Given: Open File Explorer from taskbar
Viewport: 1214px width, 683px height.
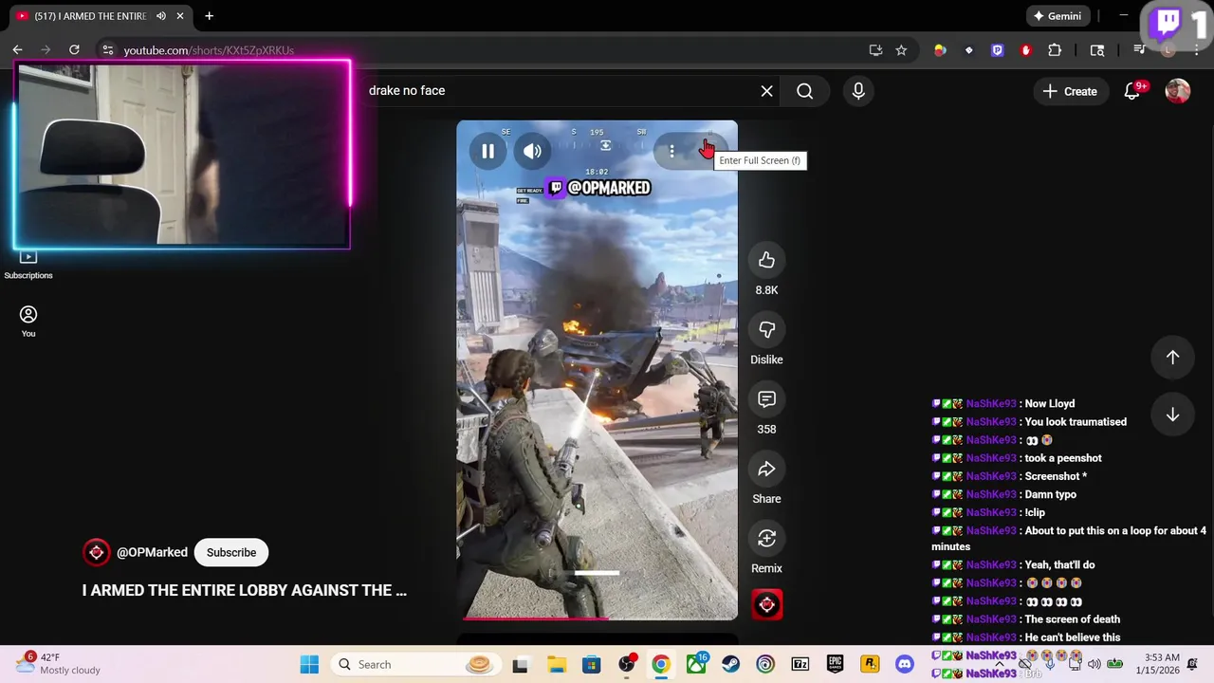Looking at the screenshot, I should (x=556, y=664).
